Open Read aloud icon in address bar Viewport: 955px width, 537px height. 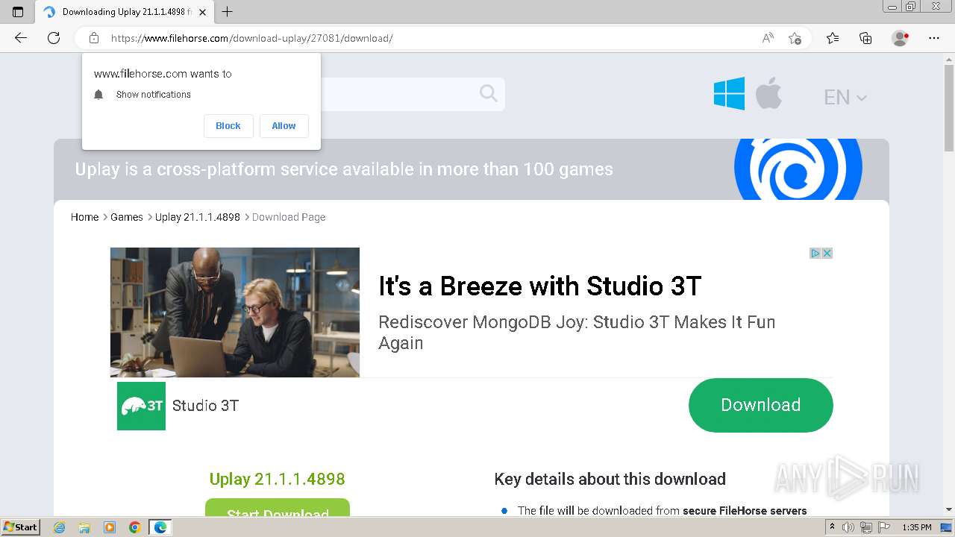tap(768, 38)
